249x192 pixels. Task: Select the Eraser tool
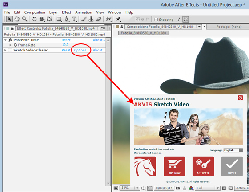[x=99, y=19]
